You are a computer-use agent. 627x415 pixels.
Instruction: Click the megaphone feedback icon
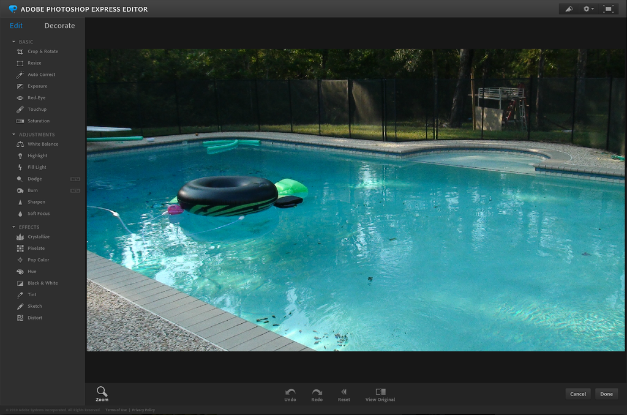pos(568,9)
